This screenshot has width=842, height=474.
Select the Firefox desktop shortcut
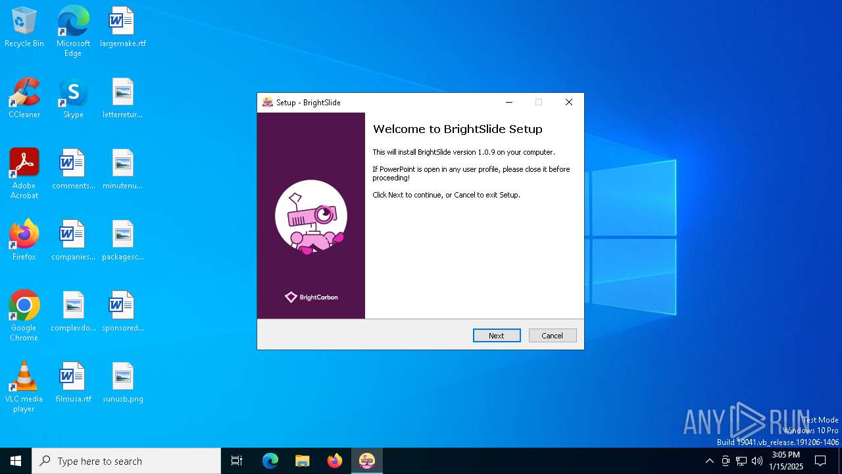(x=24, y=241)
